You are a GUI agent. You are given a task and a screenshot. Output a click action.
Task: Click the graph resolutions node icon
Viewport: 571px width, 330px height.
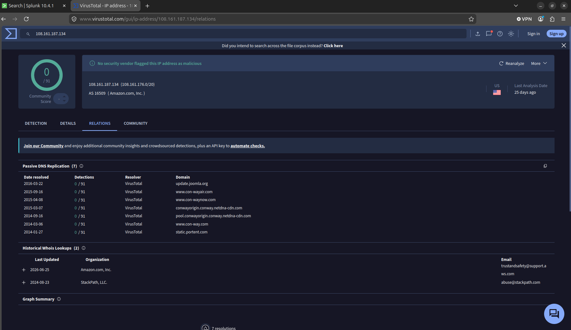205,327
